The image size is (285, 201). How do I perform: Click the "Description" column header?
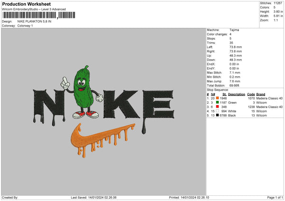point(237,94)
